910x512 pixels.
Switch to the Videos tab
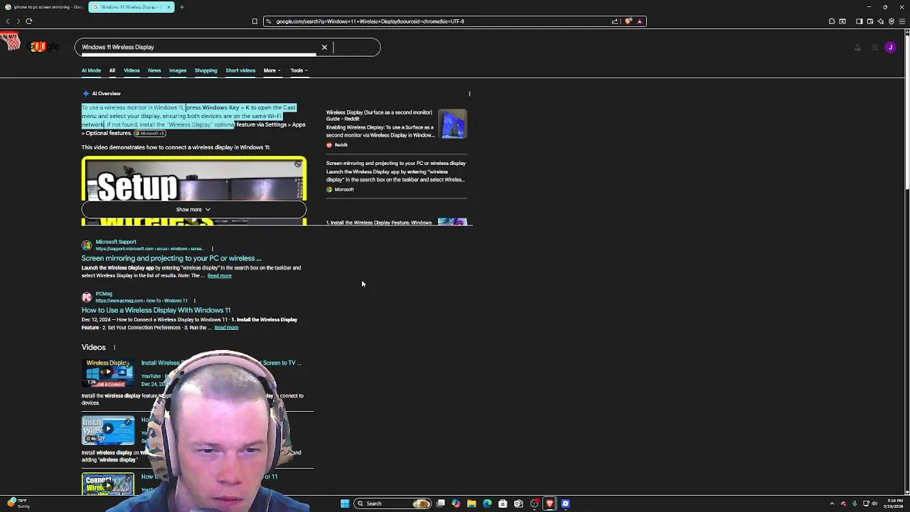click(132, 70)
